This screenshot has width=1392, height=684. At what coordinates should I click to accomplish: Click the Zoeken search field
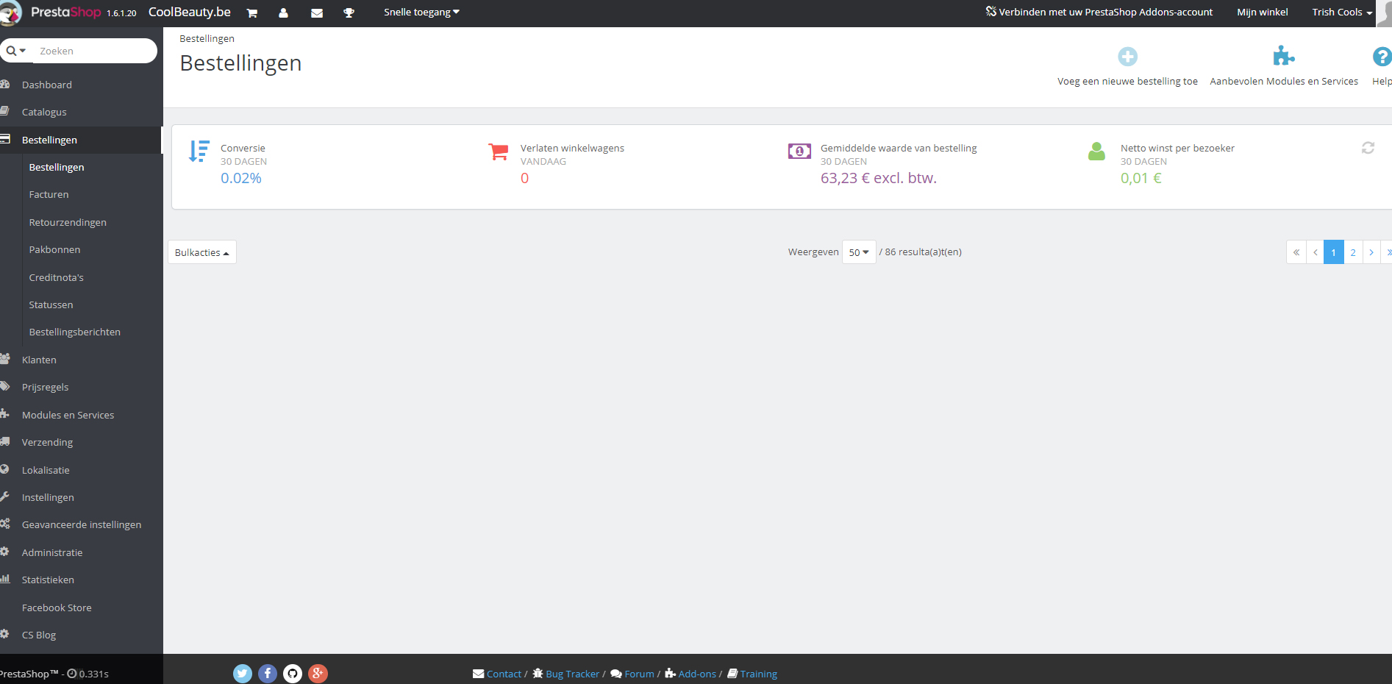tap(94, 51)
